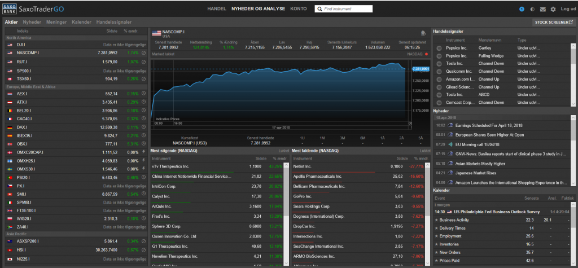
Task: Click the clock icon on the OBX.I row
Action: pyautogui.click(x=143, y=144)
